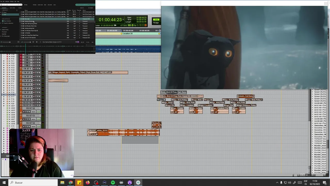Click purple spot-to-Pro Tools icon in Soundly
Viewport: 330px width, 186px height.
coord(78,42)
